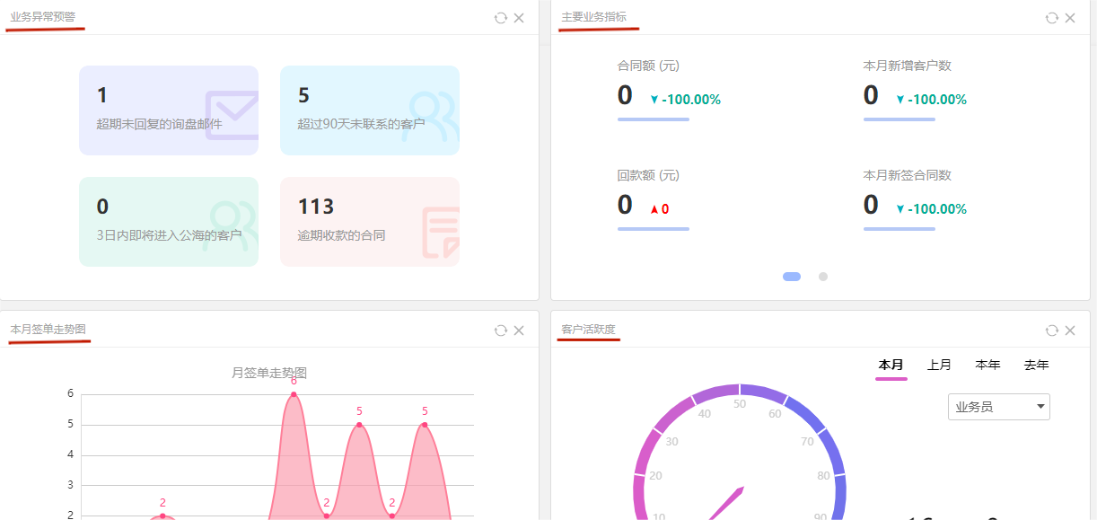This screenshot has width=1097, height=520.
Task: Click the 主要业务指标 panel title
Action: click(x=594, y=17)
